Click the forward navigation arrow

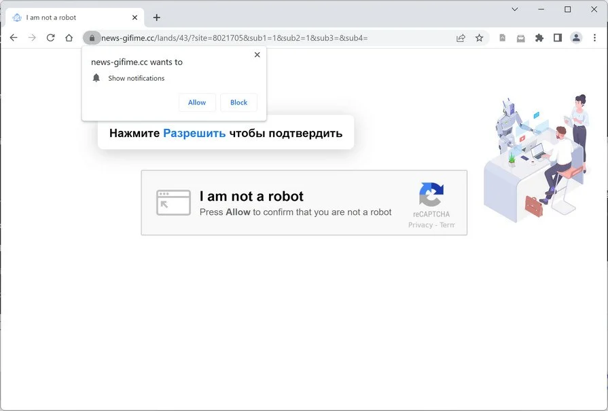click(32, 37)
